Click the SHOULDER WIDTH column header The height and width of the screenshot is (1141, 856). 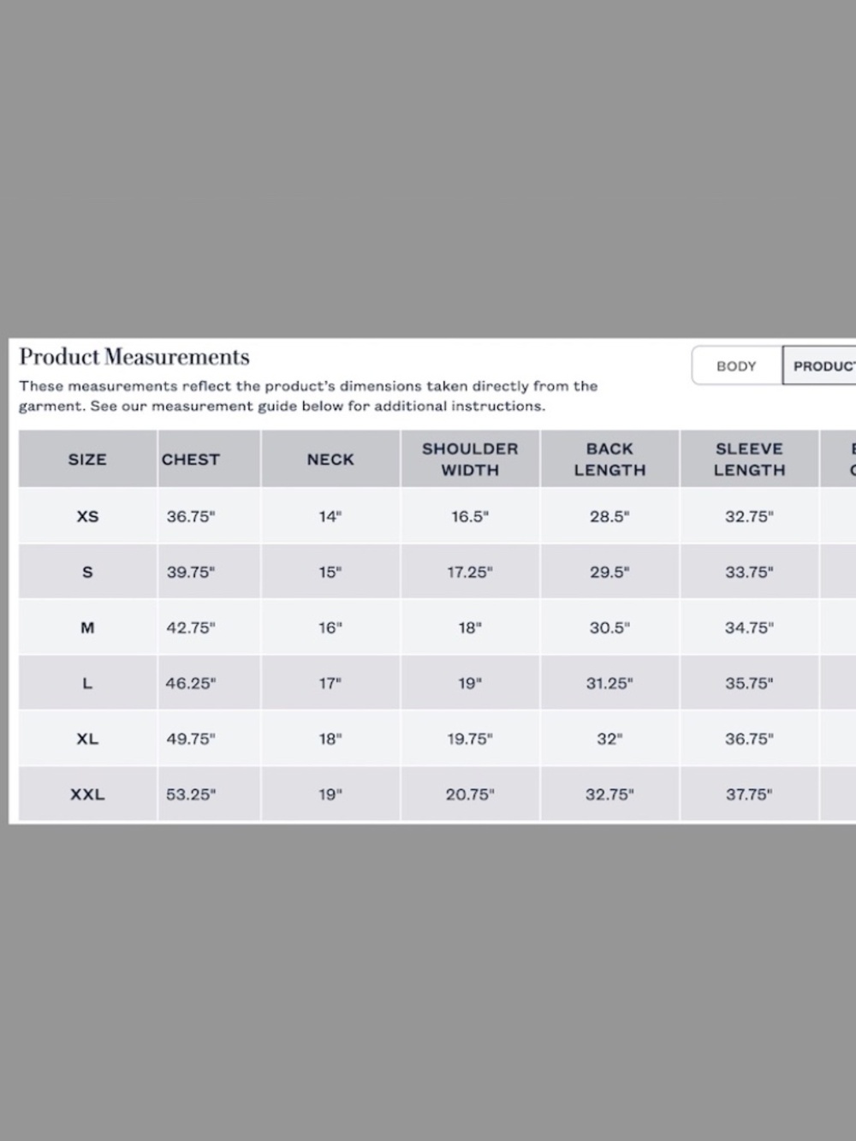click(470, 460)
